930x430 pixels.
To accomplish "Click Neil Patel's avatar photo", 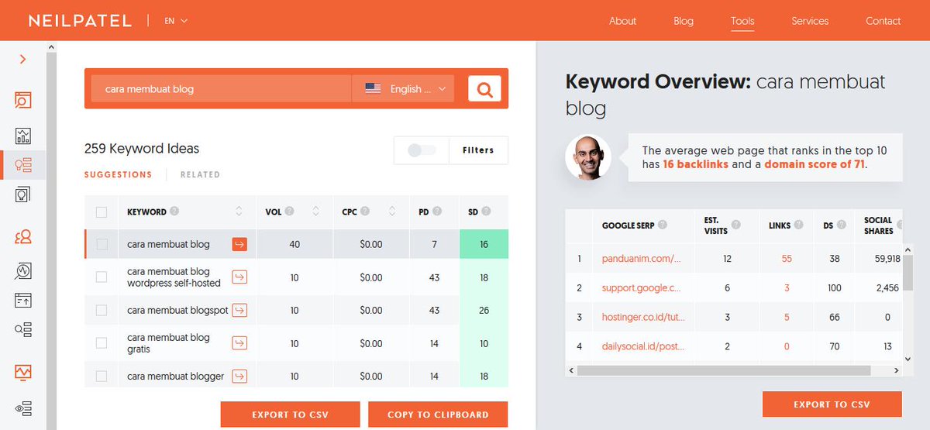I will point(588,157).
